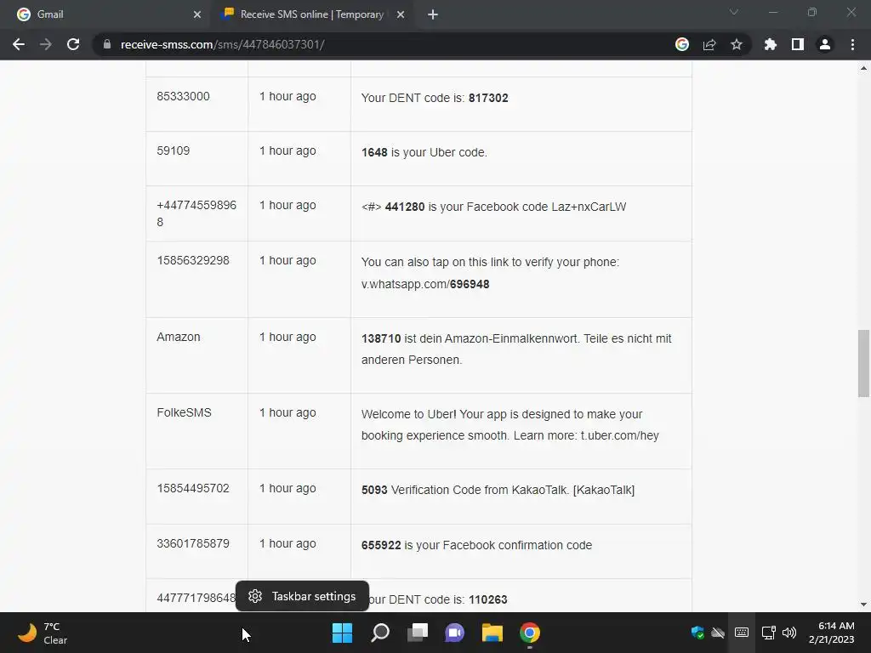Image resolution: width=871 pixels, height=653 pixels.
Task: View site information lock icon
Action: point(107,44)
